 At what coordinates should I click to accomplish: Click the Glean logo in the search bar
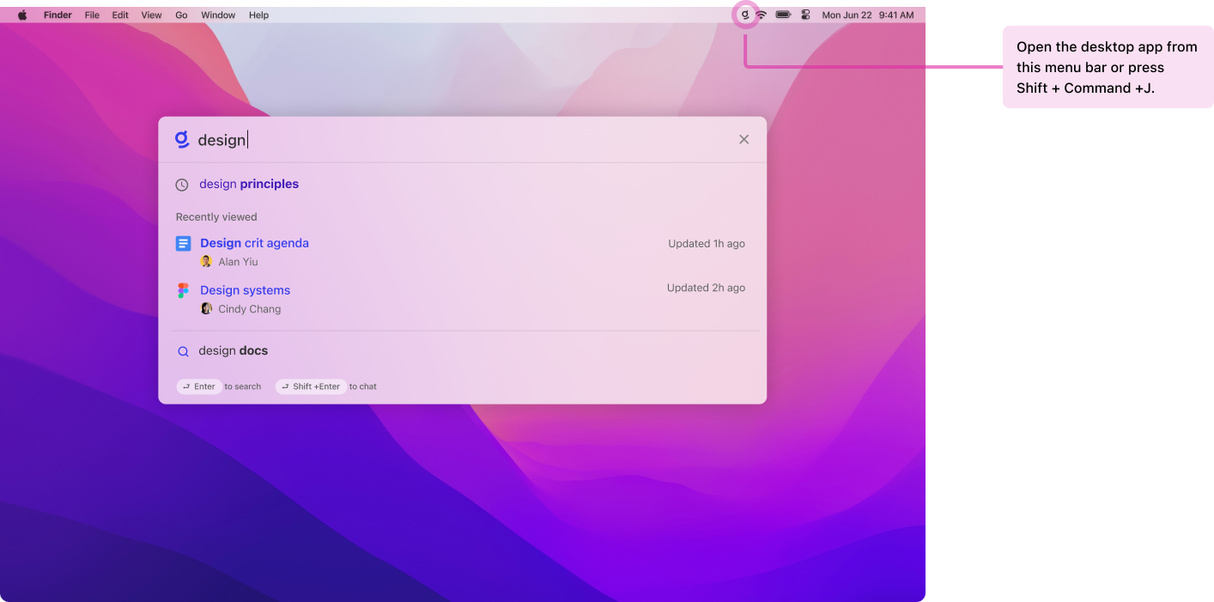[182, 139]
